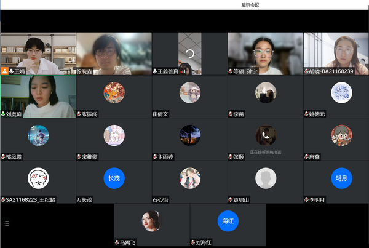369x248 pixels.
Task: Click the muted mic icon beside 张振闯
Action: pos(79,114)
